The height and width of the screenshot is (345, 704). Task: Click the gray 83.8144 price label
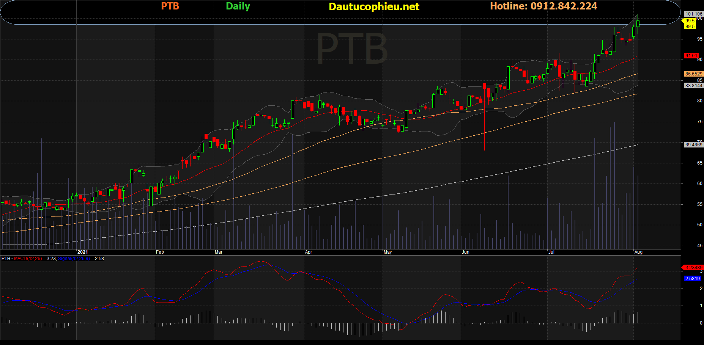[x=693, y=86]
